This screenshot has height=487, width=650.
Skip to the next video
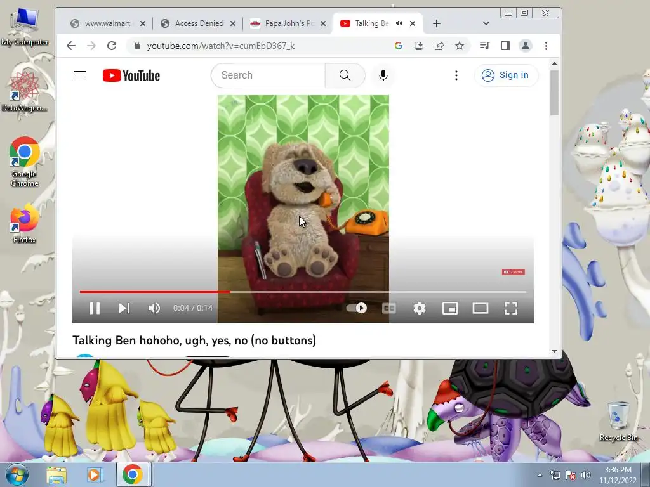pyautogui.click(x=124, y=308)
